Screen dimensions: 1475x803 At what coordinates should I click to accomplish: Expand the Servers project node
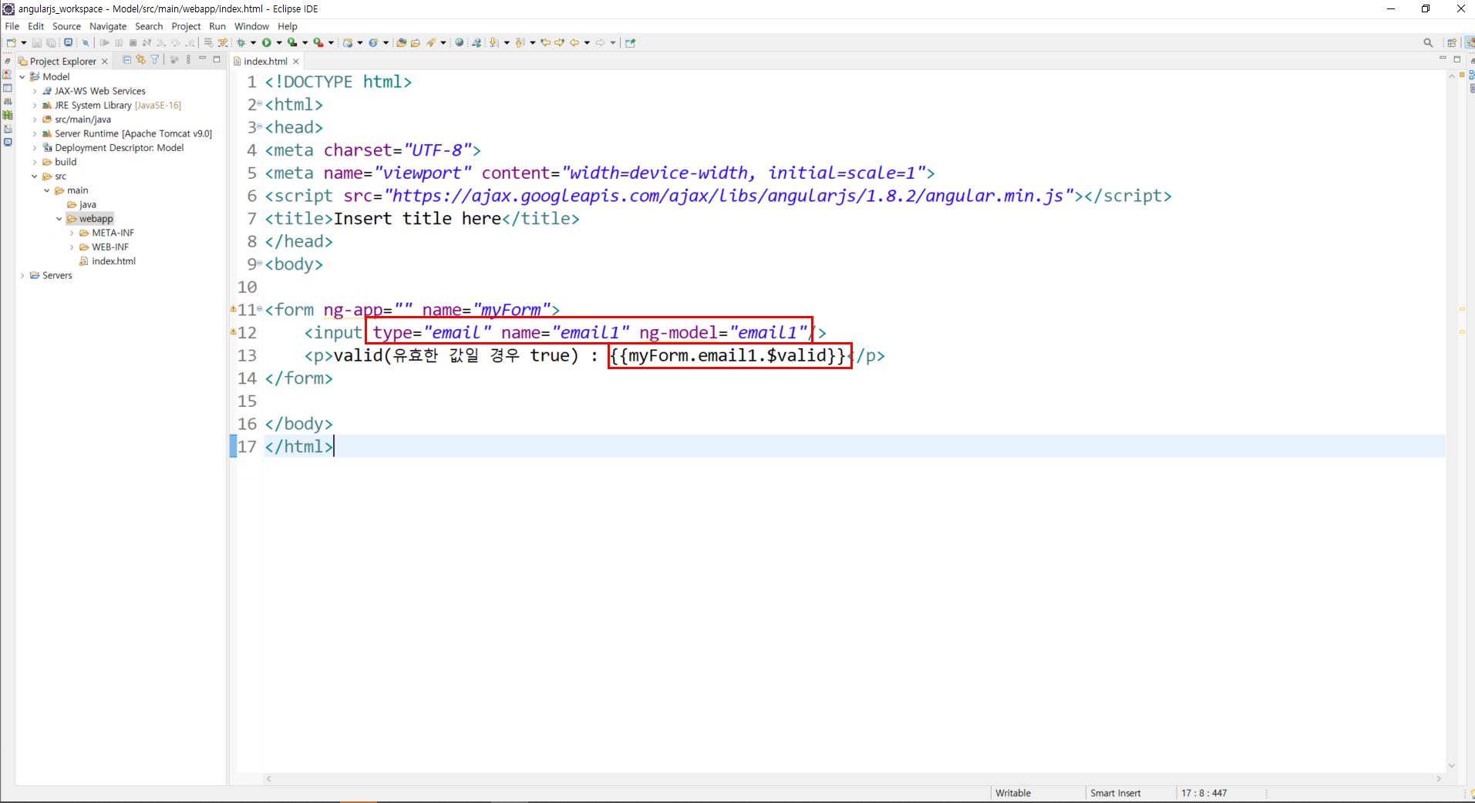click(22, 276)
